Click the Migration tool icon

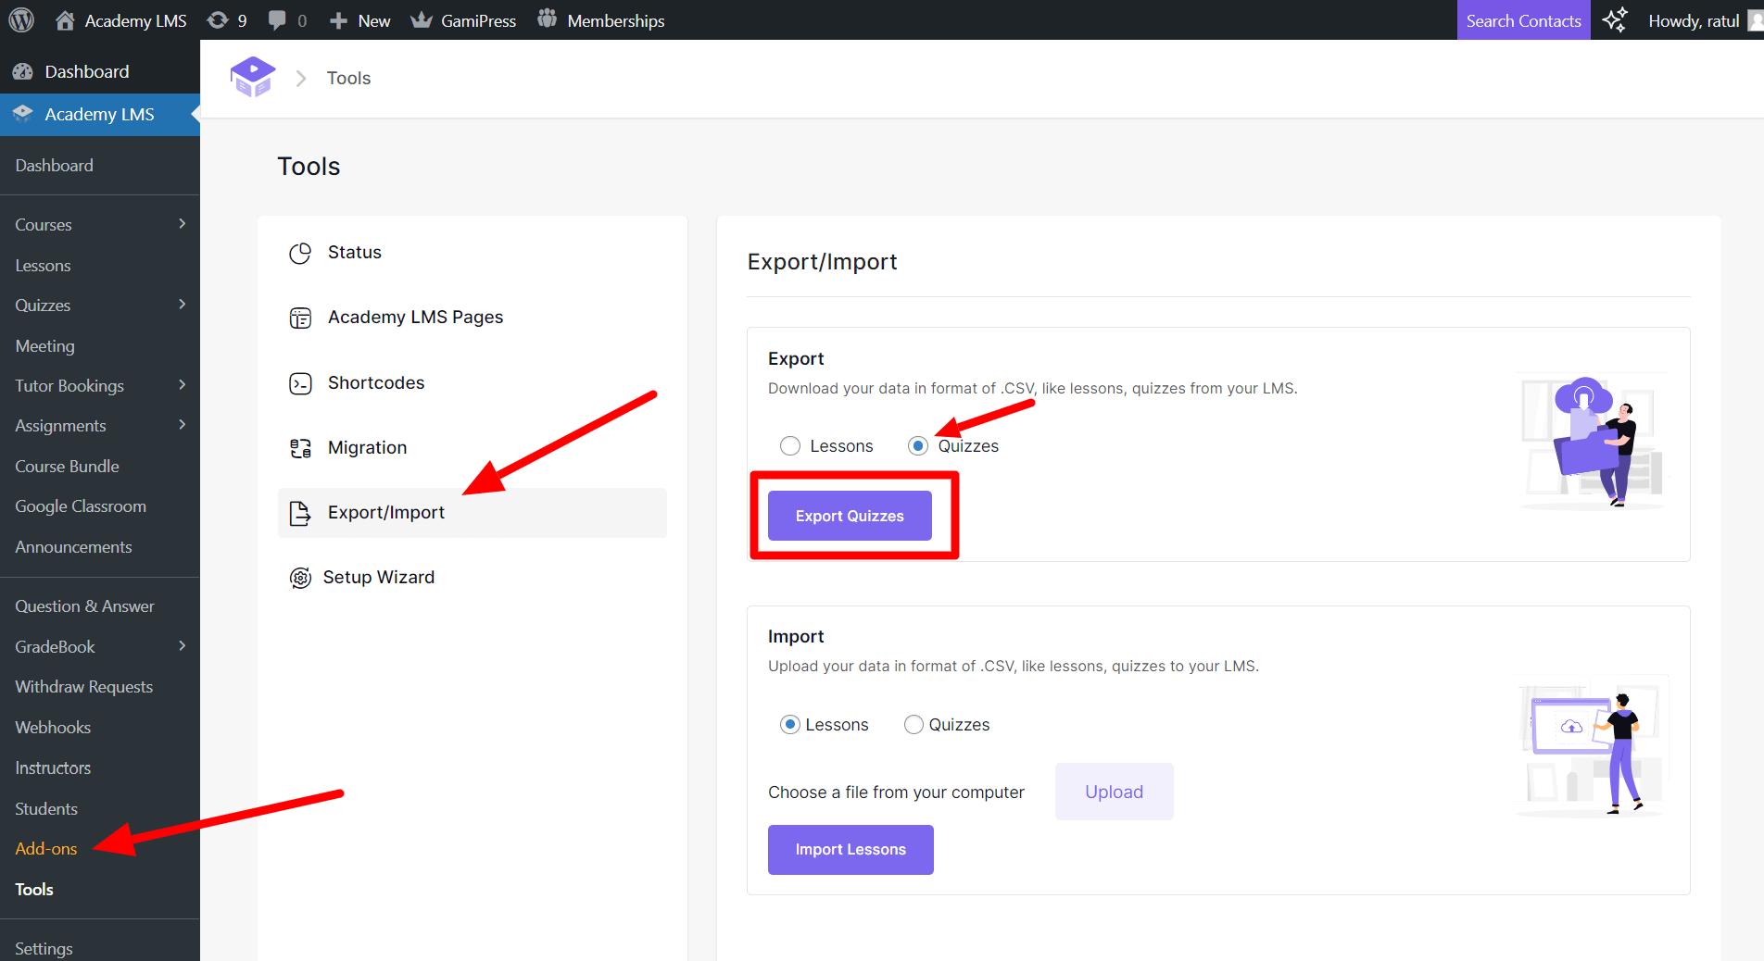[x=300, y=447]
